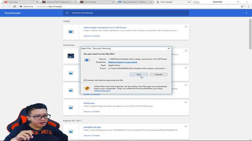Close the Open File Security Warning dialog

169,49
